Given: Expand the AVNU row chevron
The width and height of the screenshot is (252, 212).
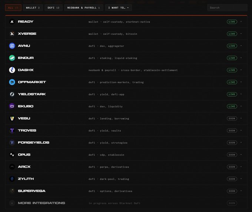Looking at the screenshot, I should pyautogui.click(x=241, y=46).
